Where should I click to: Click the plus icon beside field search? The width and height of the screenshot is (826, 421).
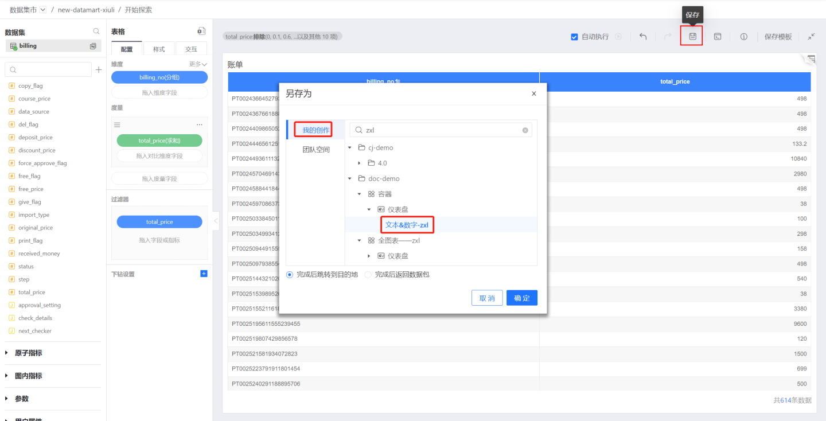[99, 69]
